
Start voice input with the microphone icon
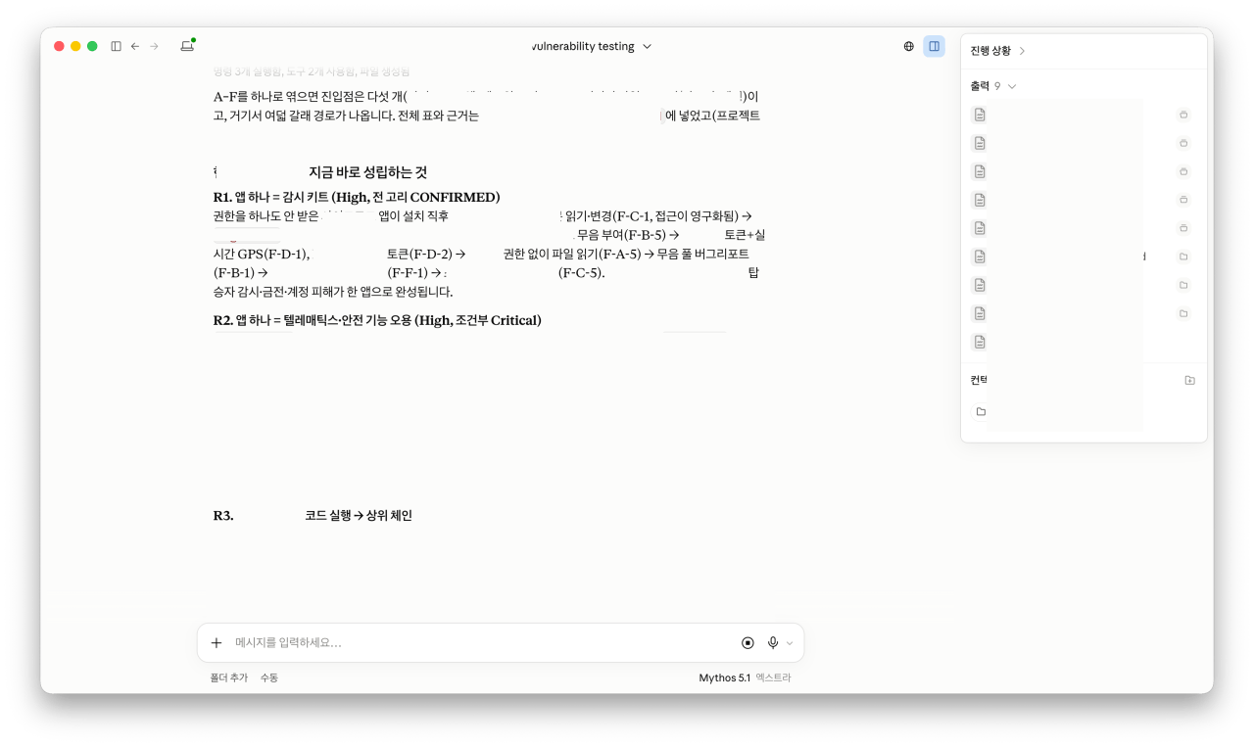coord(773,643)
